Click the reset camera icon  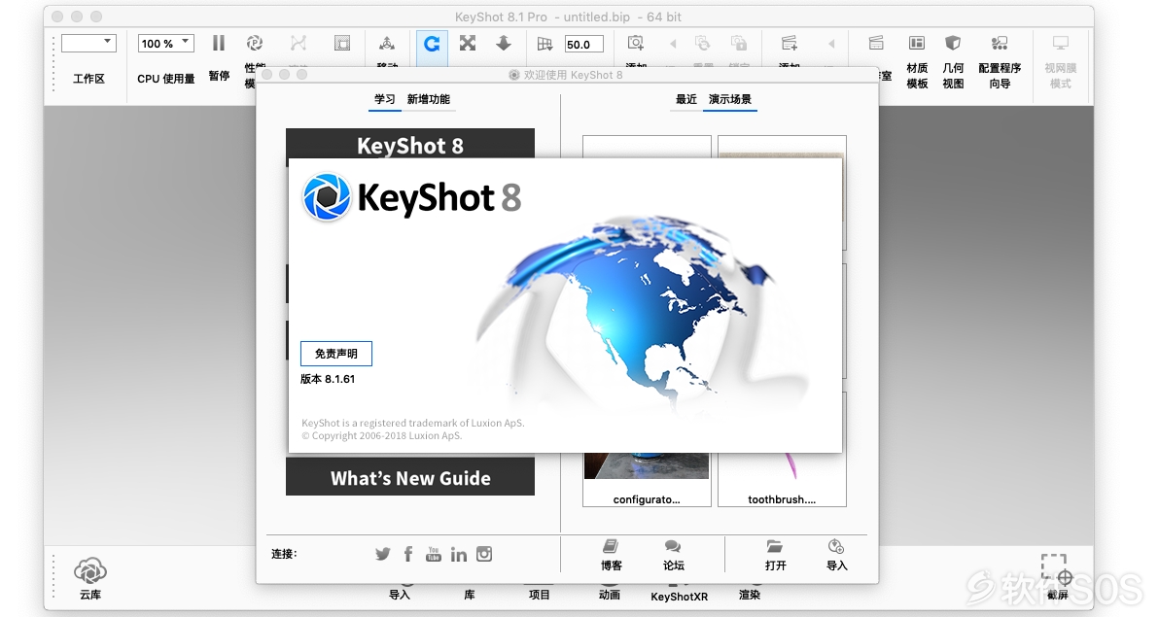[703, 44]
